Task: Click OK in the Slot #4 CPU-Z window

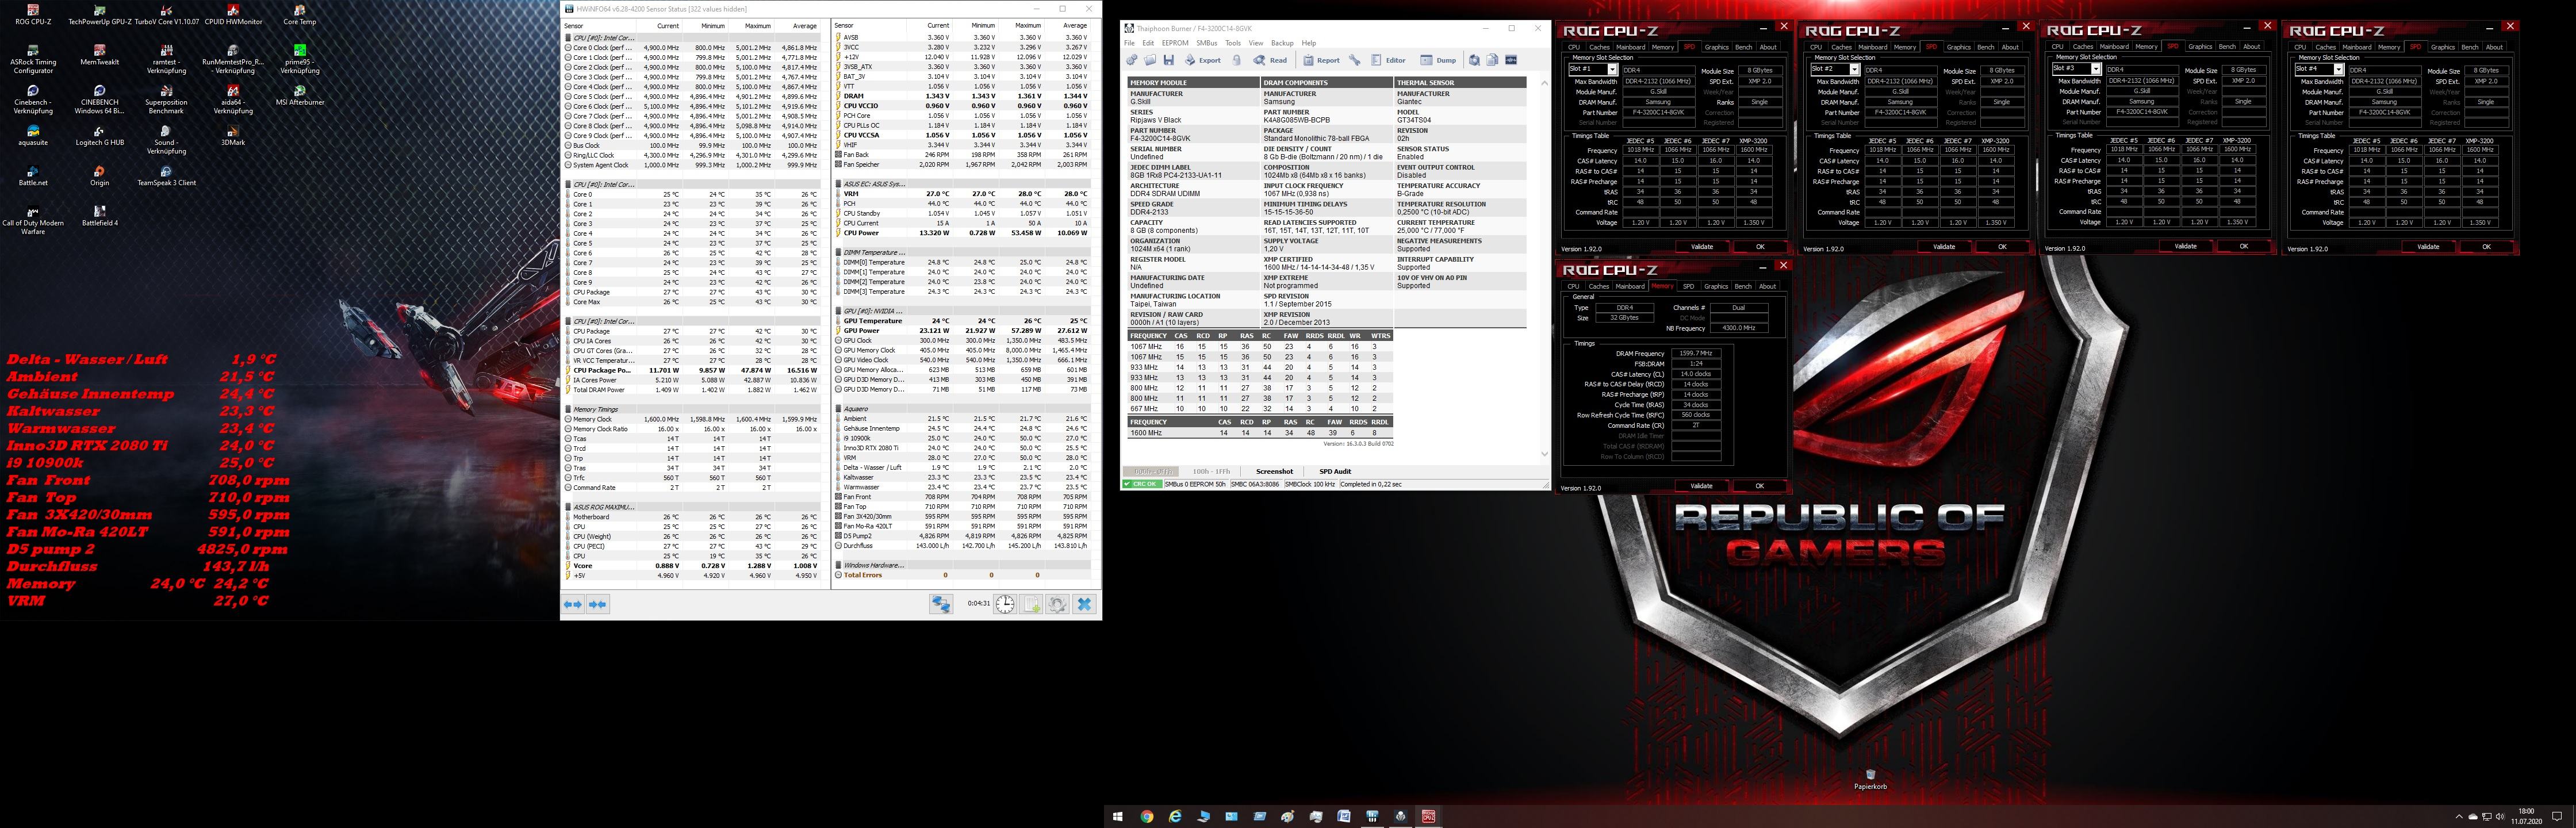Action: coord(2486,246)
